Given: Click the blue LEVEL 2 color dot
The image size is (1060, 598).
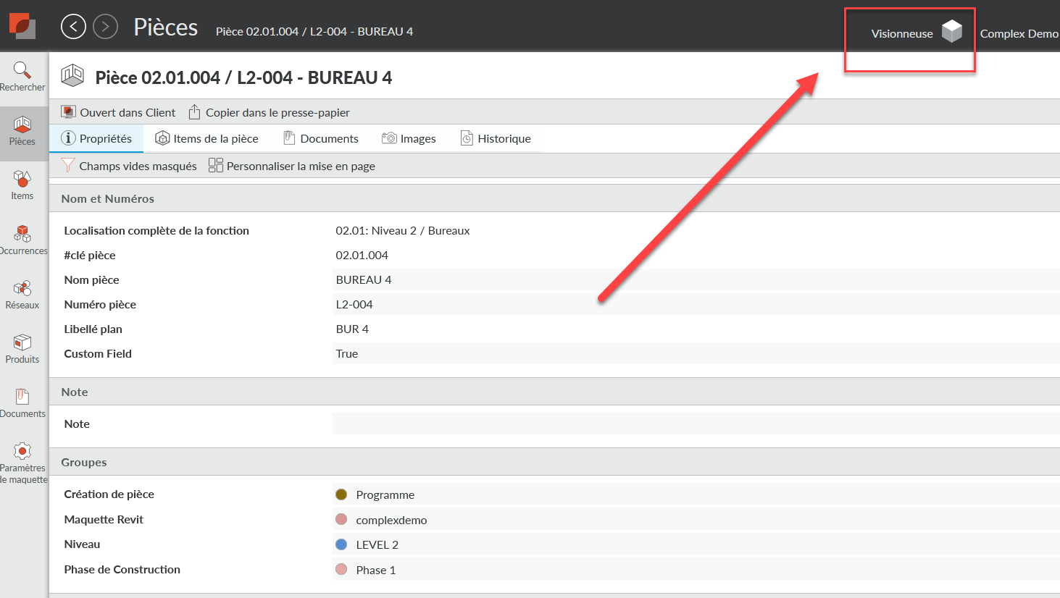Looking at the screenshot, I should point(341,544).
